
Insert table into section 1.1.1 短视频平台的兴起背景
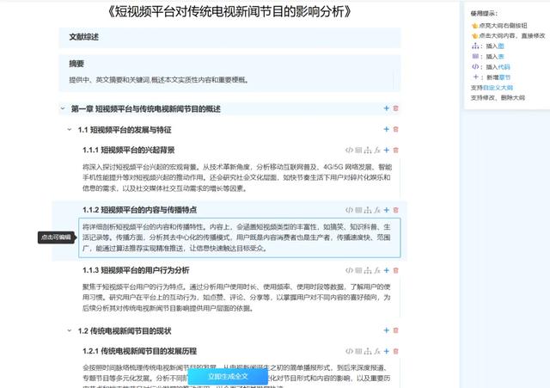pos(358,151)
